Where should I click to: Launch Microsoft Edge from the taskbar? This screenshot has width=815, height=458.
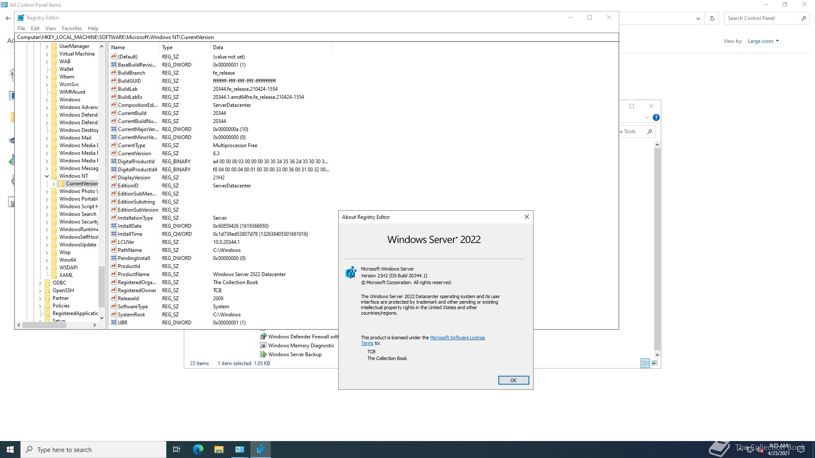[x=198, y=450]
